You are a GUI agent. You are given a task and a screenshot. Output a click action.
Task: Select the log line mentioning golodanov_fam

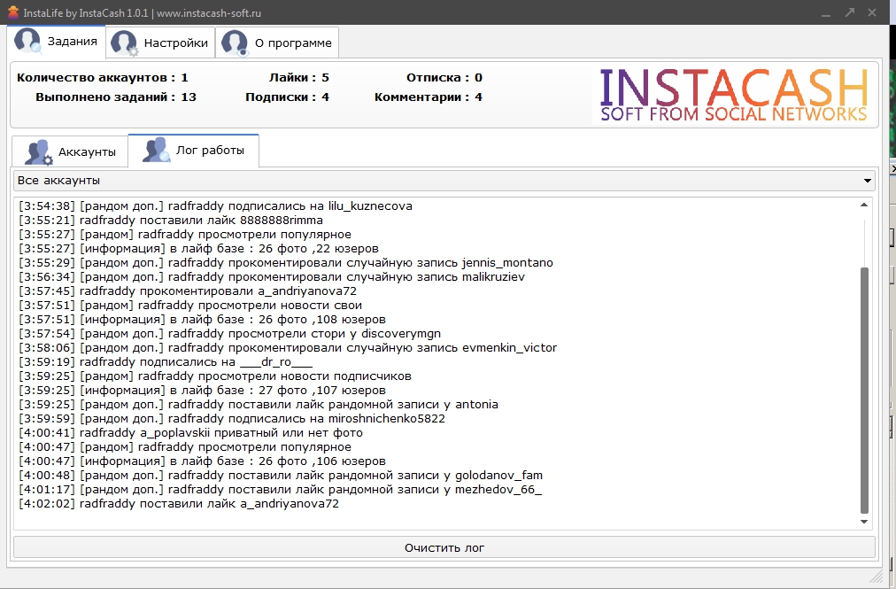[281, 476]
